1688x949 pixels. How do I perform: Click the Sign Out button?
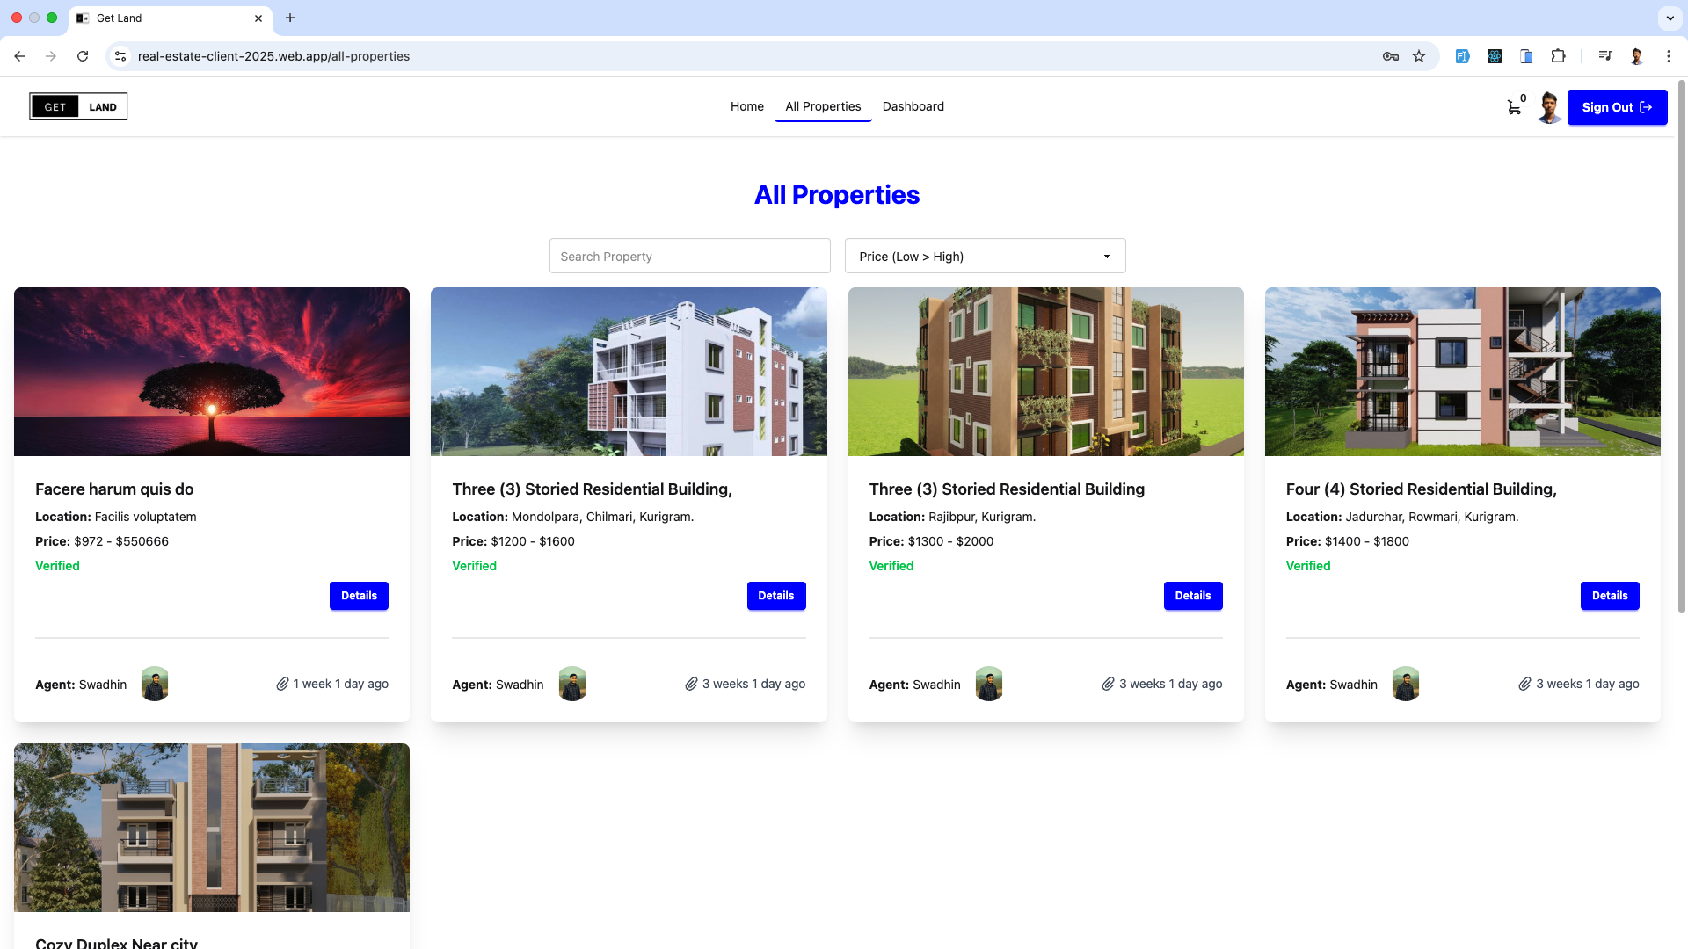click(1617, 107)
